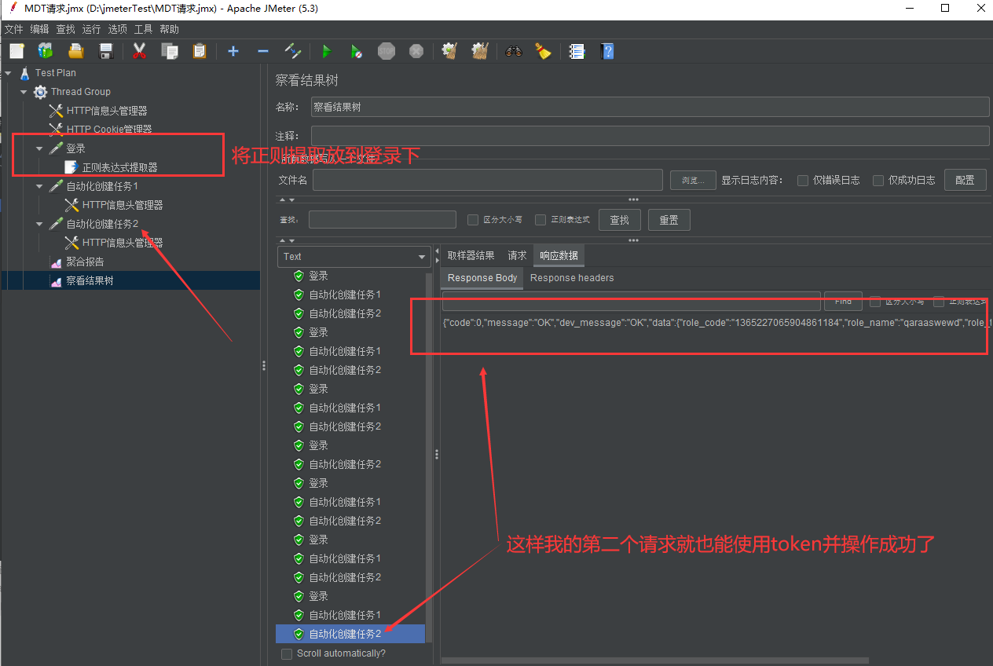The width and height of the screenshot is (993, 666).
Task: Collapse the 自动化创建任务1 node
Action: point(39,186)
